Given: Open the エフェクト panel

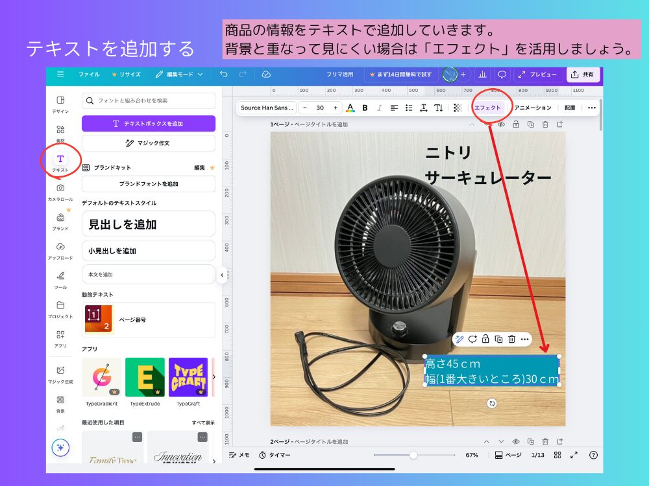Looking at the screenshot, I should [x=488, y=108].
